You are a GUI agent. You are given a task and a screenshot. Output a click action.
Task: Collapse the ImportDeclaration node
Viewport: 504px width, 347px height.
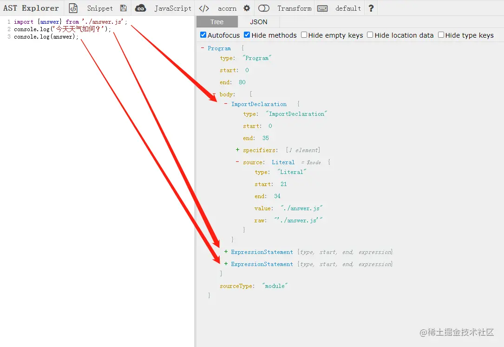pyautogui.click(x=226, y=104)
